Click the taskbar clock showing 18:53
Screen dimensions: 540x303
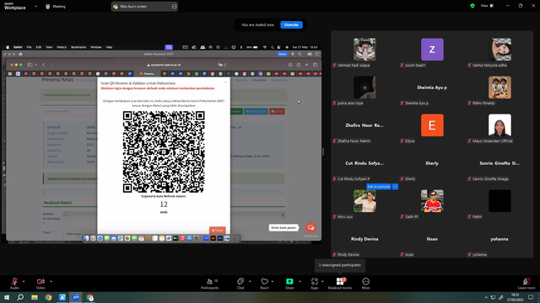515,297
